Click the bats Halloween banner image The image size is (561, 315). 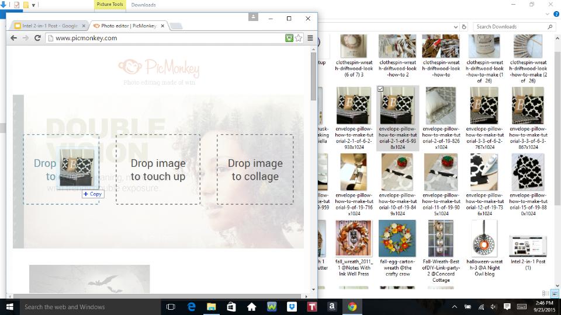pos(89,279)
